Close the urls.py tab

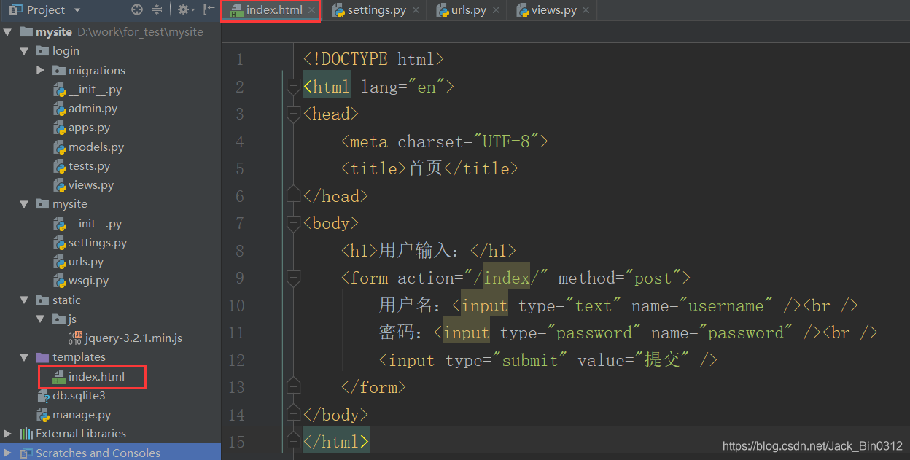496,10
